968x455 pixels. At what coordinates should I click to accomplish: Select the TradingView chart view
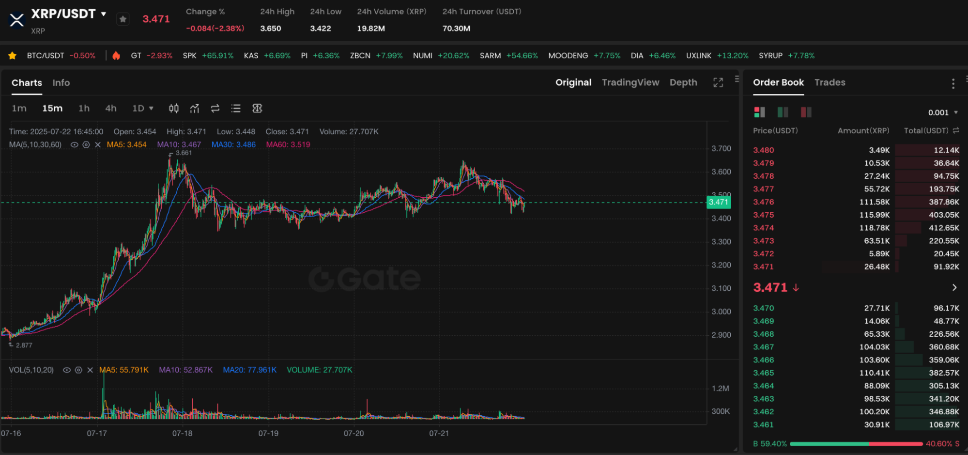630,82
